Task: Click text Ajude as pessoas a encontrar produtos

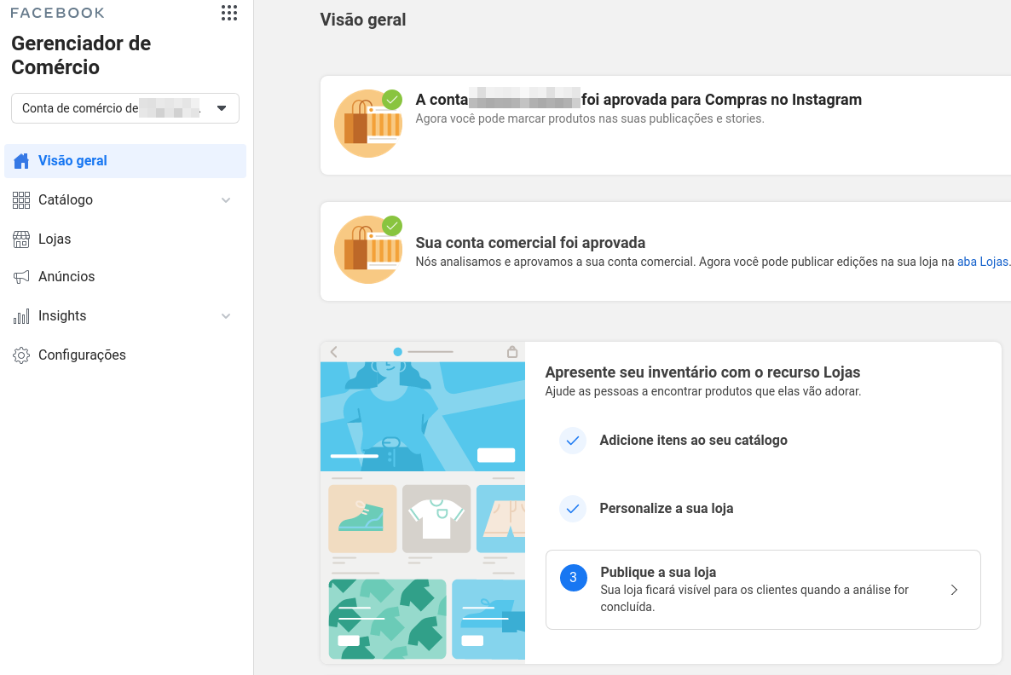Action: 702,391
